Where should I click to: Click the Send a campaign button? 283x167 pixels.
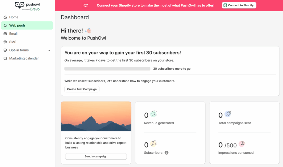click(96, 156)
